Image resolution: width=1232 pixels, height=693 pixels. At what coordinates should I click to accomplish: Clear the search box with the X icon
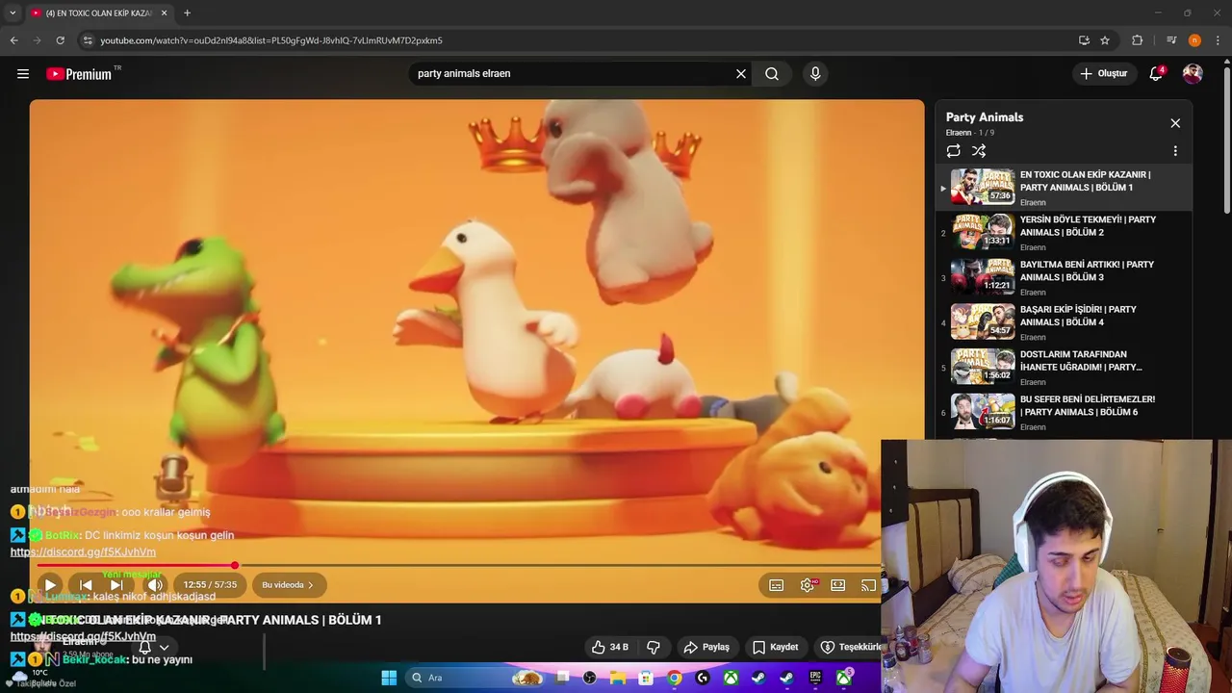[741, 73]
